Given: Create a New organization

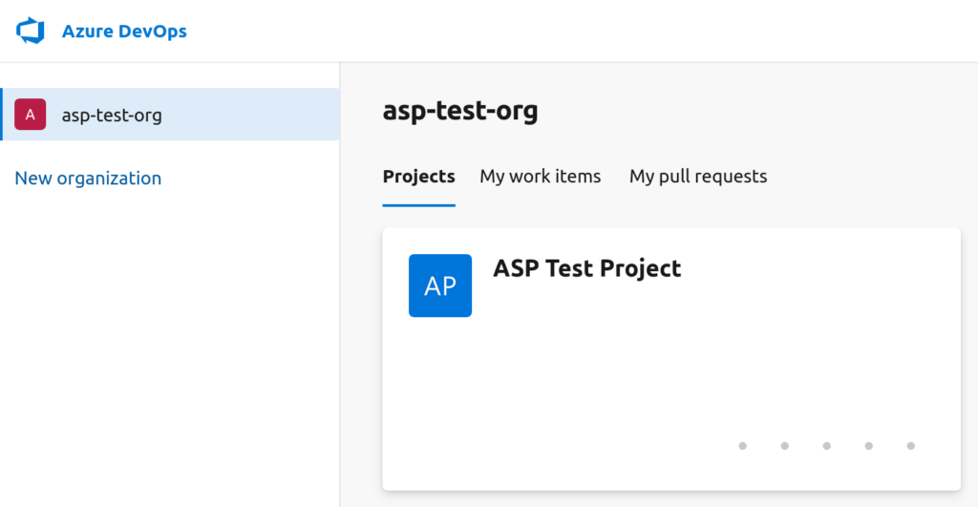Looking at the screenshot, I should (88, 179).
